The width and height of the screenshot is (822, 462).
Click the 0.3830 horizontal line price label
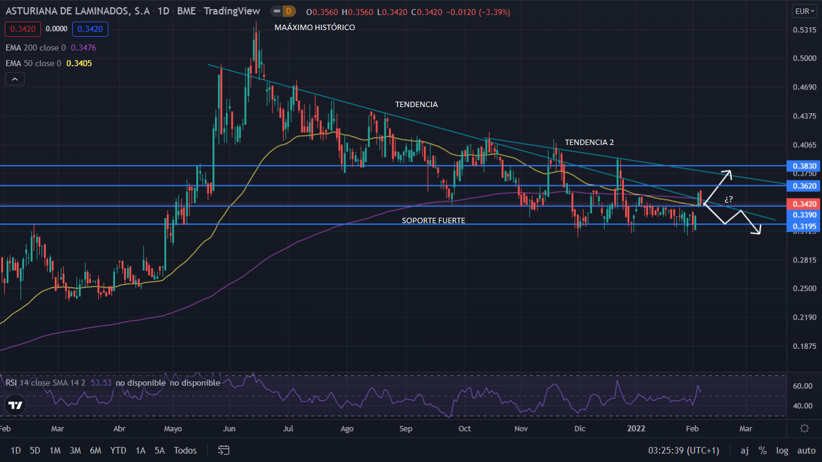(x=804, y=166)
